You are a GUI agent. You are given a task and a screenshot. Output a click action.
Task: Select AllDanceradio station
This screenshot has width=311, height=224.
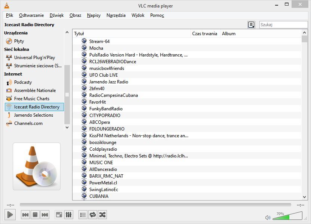pos(187,169)
